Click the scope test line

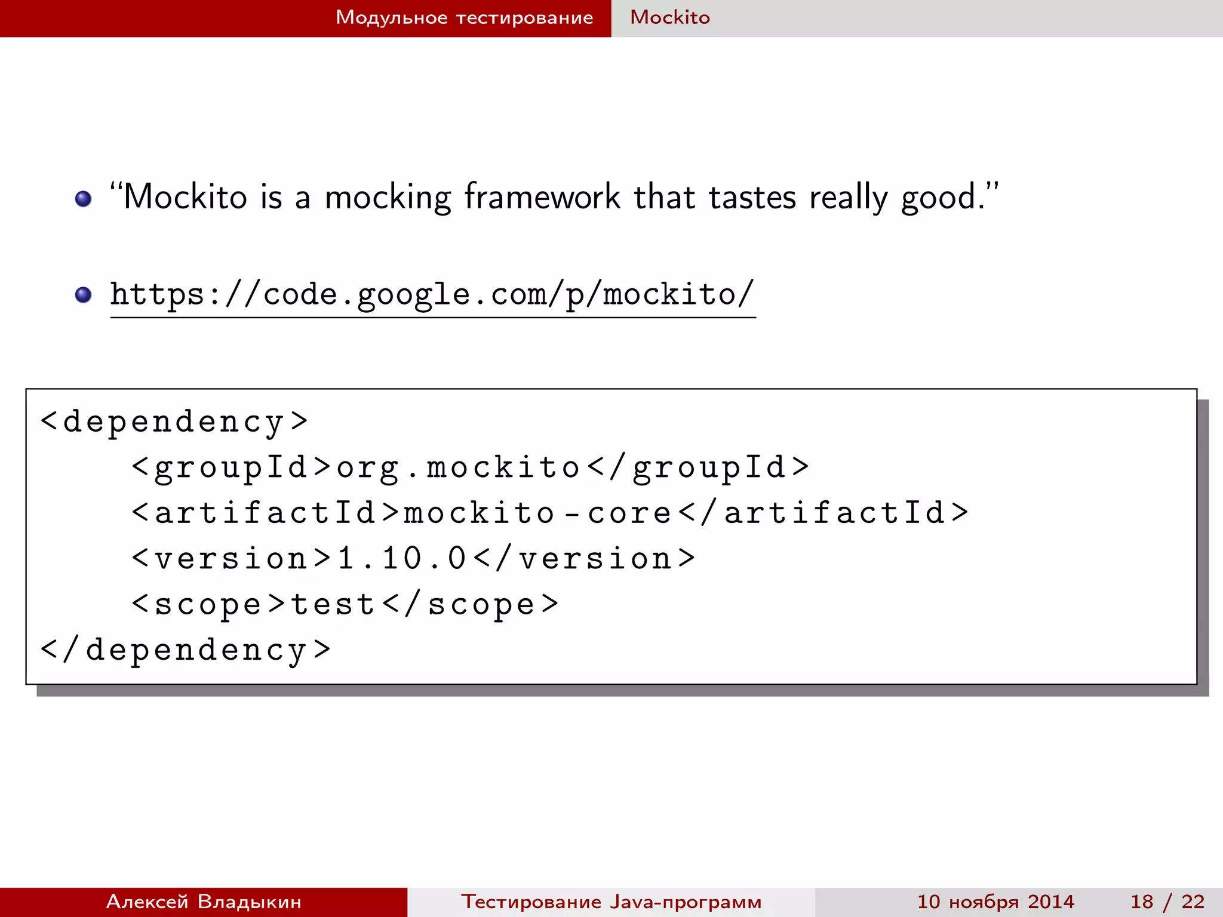click(345, 604)
